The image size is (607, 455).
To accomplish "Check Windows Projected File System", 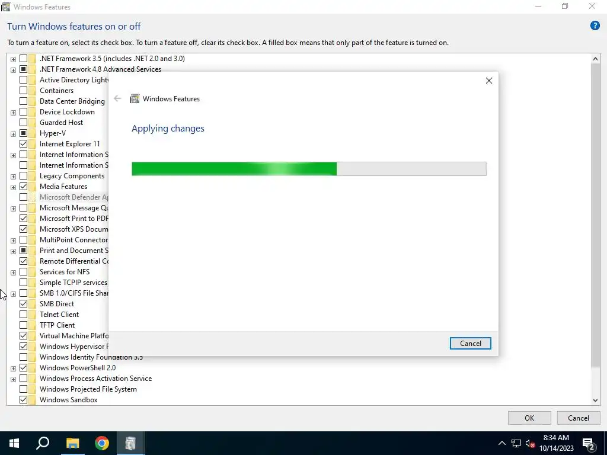I will click(23, 389).
